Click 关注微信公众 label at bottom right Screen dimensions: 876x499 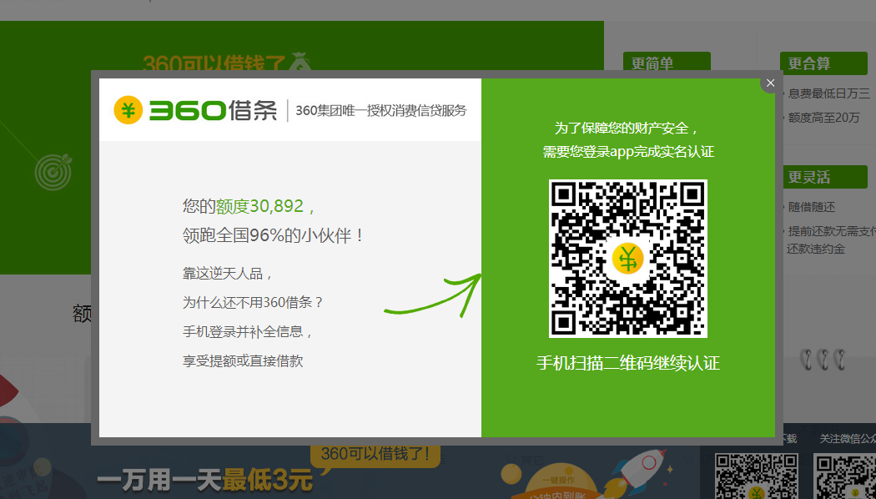848,439
